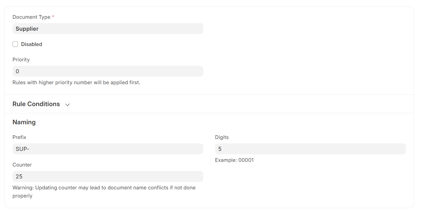Image resolution: width=425 pixels, height=216 pixels.
Task: Click the Example: 00001 hint text
Action: (x=234, y=160)
